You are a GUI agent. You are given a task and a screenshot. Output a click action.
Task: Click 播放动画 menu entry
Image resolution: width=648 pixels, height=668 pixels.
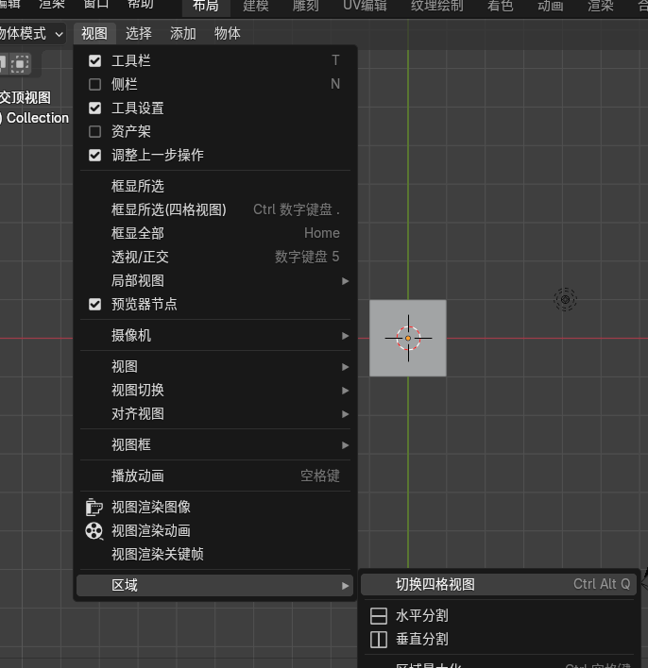(x=215, y=476)
